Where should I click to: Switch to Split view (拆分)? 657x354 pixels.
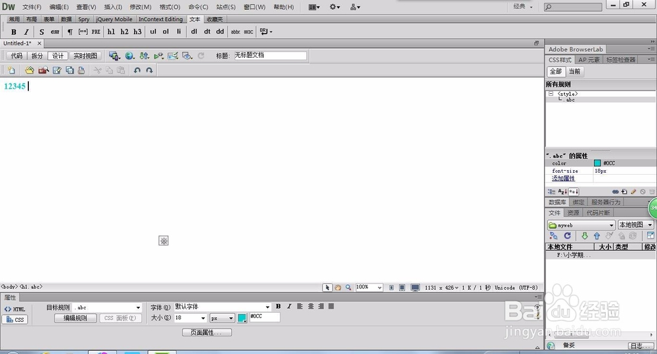(37, 56)
